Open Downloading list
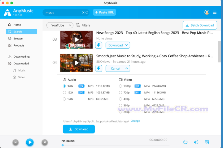223x148 pixels. click(21, 56)
